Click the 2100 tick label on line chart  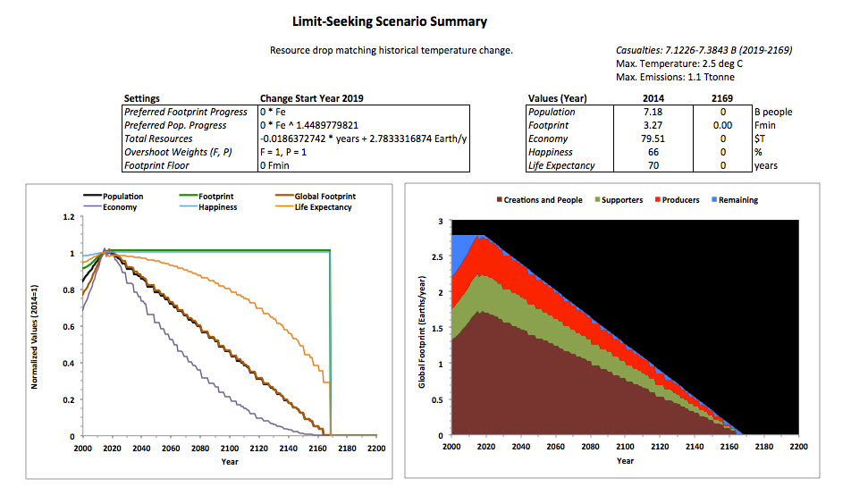coord(230,449)
